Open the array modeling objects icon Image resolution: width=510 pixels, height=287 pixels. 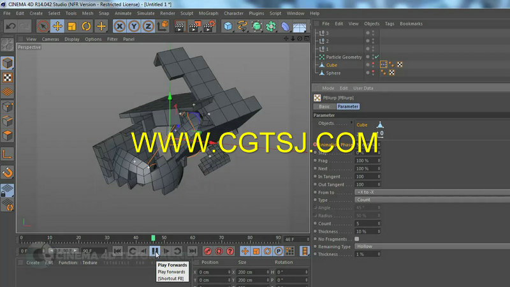(x=271, y=26)
